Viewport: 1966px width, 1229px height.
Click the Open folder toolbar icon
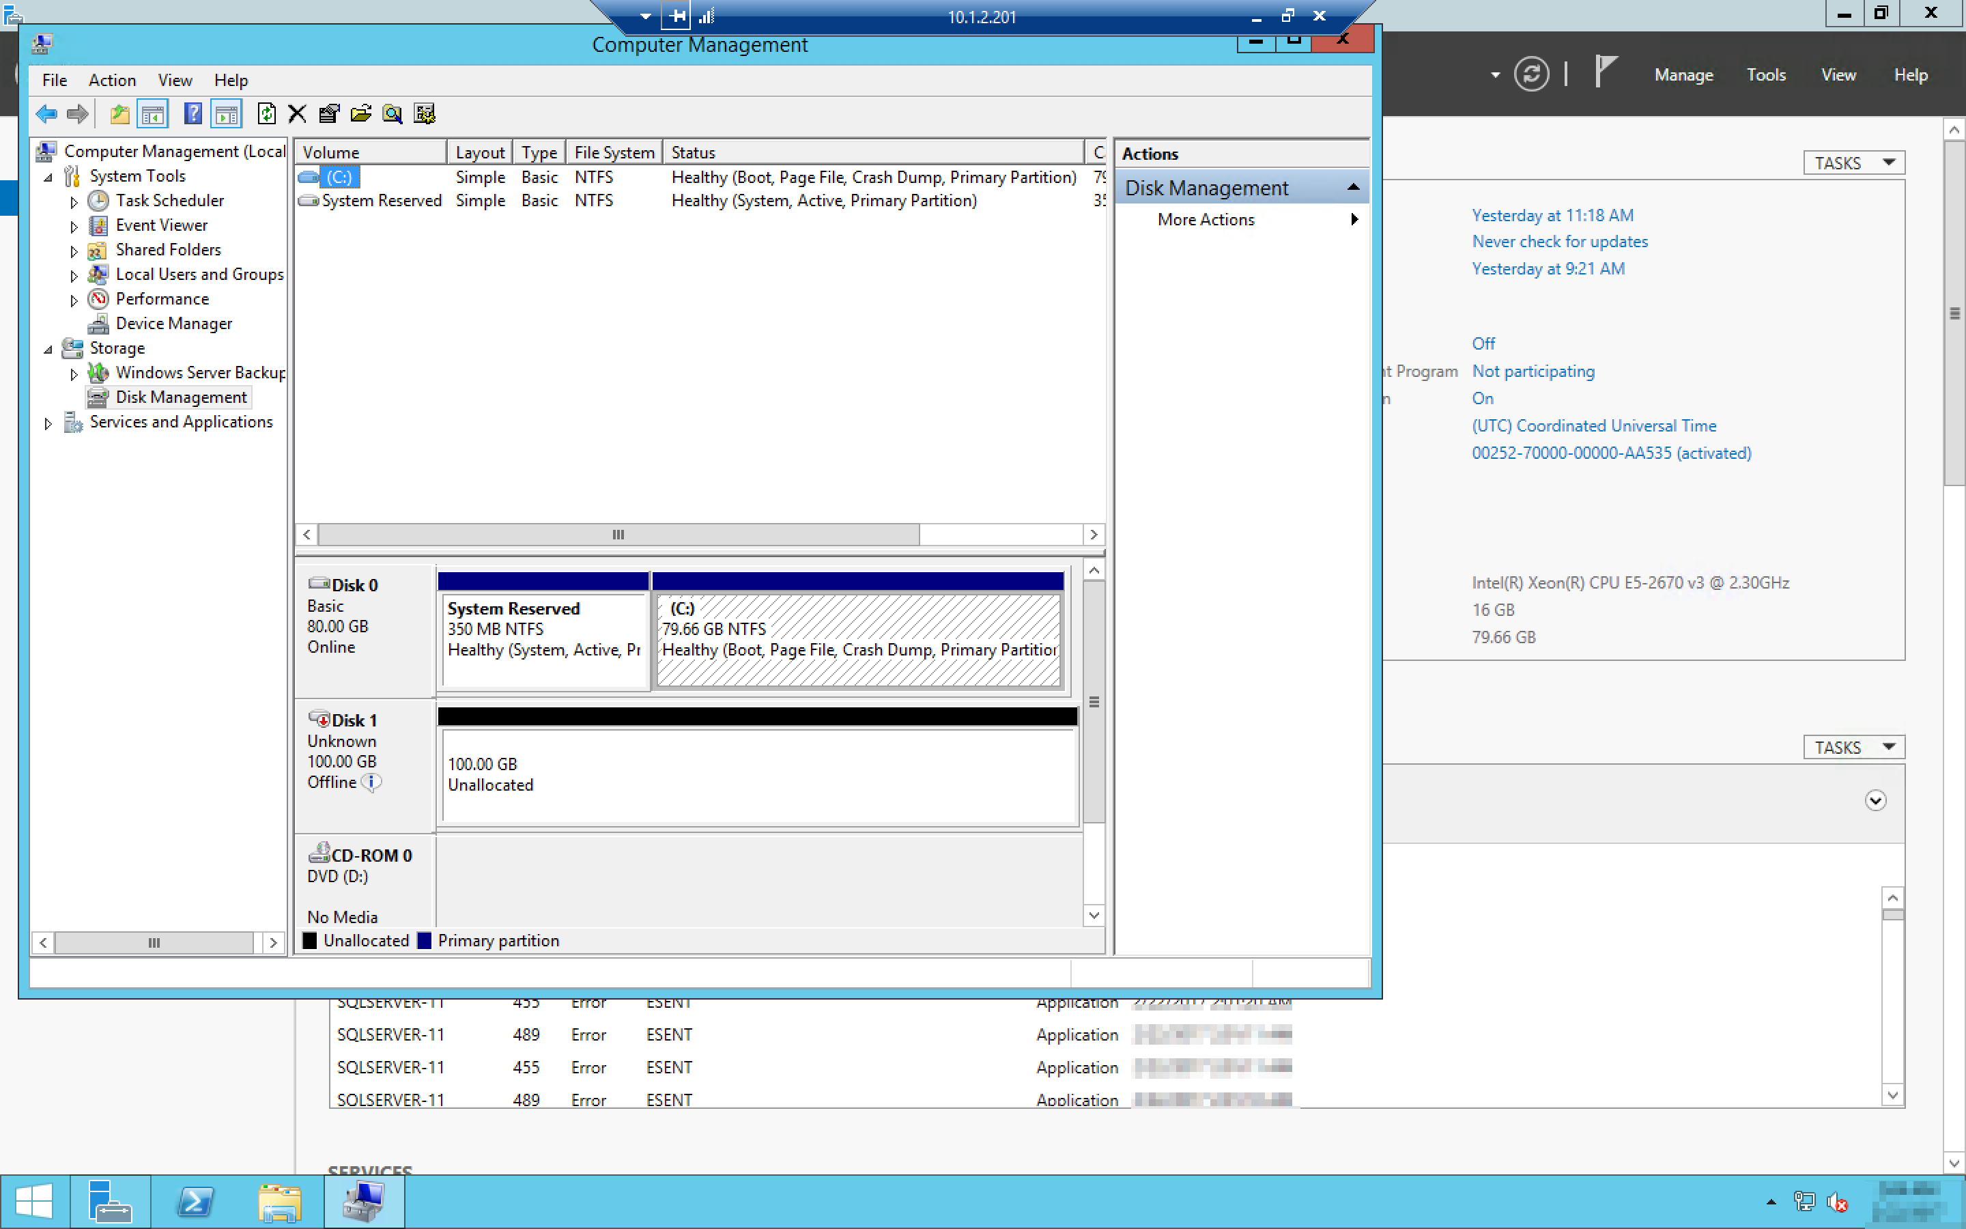tap(360, 114)
